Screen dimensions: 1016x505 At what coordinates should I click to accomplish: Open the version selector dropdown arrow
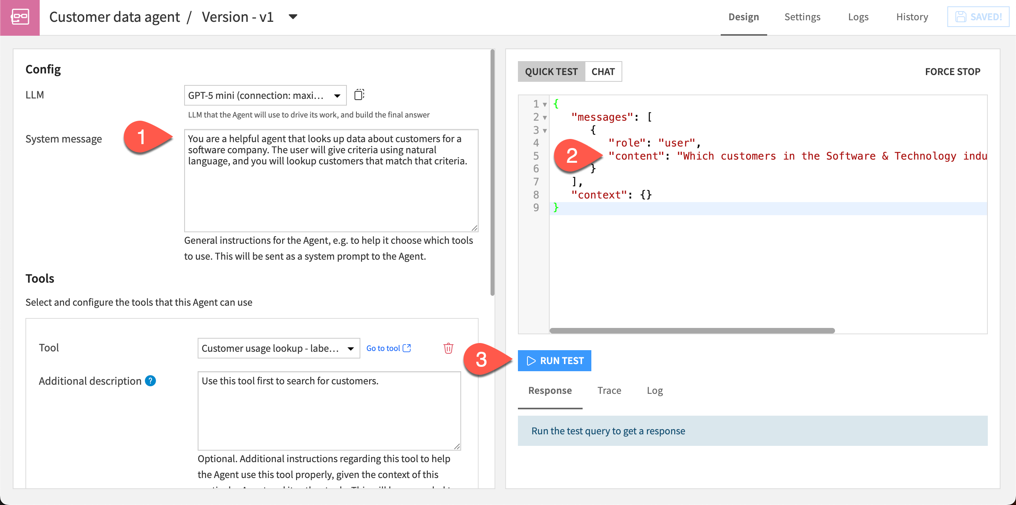tap(293, 17)
